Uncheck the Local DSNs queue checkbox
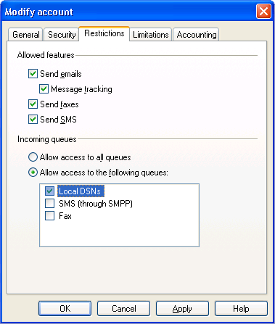275x324 pixels. point(49,191)
